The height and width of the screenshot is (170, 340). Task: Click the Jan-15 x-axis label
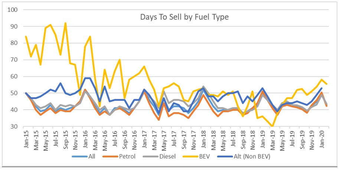(x=26, y=139)
